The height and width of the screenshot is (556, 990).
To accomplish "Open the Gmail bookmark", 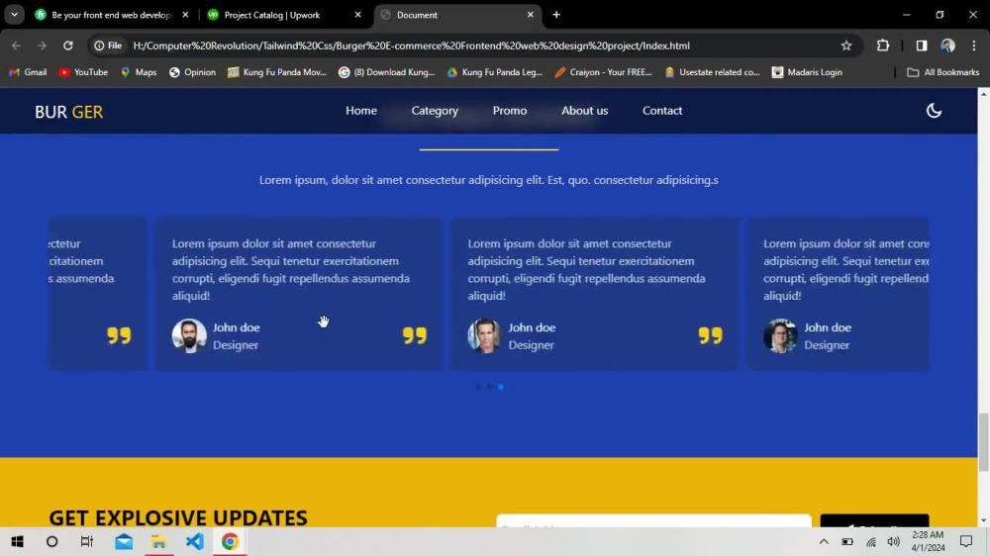I will coord(28,72).
